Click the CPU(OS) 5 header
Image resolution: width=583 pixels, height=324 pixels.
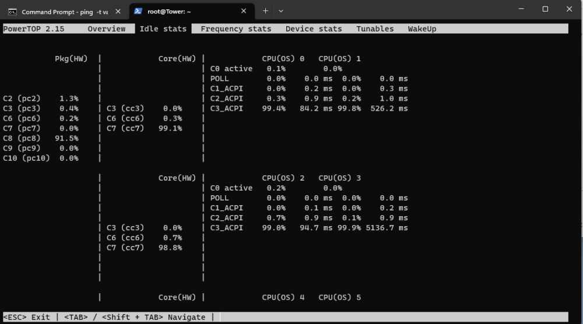(339, 297)
